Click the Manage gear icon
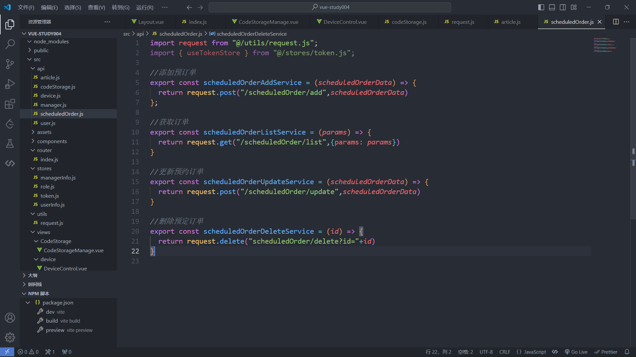Screen dimensions: 636x357 [10, 337]
